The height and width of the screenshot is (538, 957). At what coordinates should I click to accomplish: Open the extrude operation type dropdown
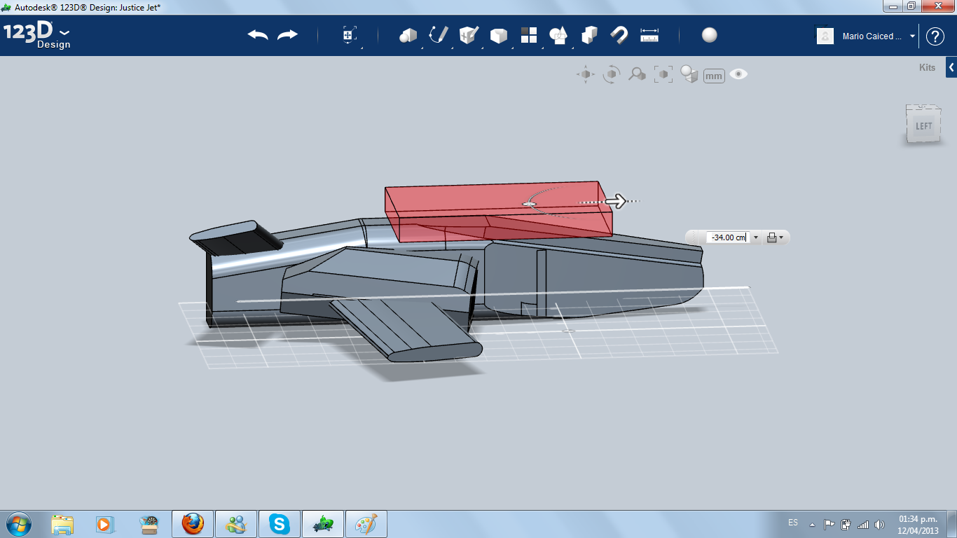[774, 237]
